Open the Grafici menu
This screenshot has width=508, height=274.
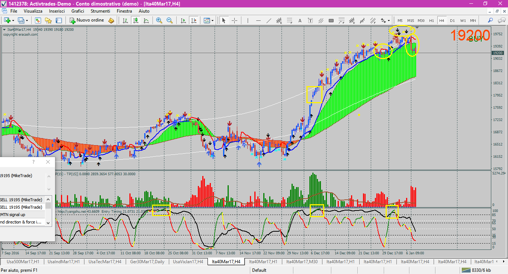[78, 11]
